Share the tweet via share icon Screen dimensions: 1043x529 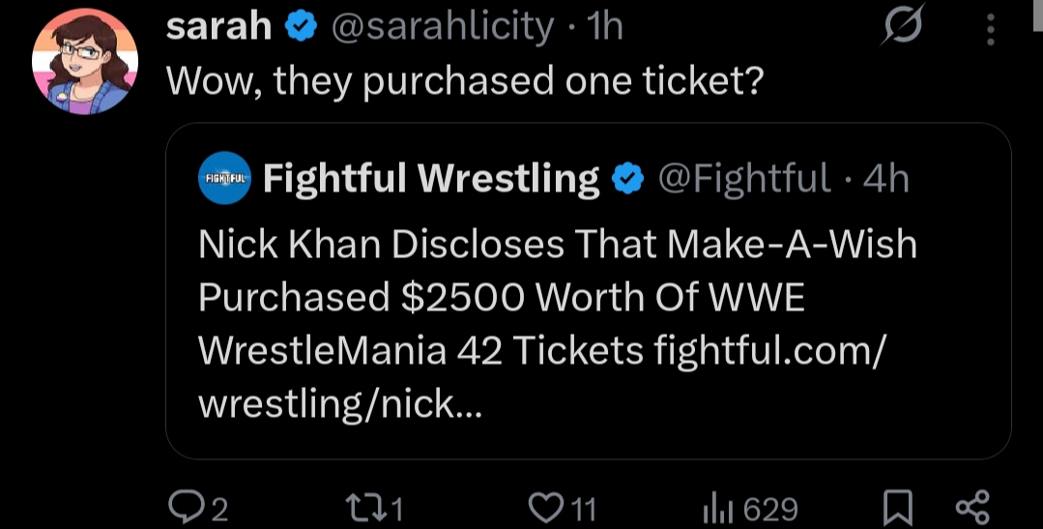pyautogui.click(x=972, y=509)
